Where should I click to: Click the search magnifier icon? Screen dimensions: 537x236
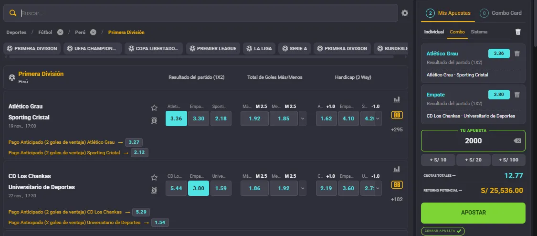point(13,13)
